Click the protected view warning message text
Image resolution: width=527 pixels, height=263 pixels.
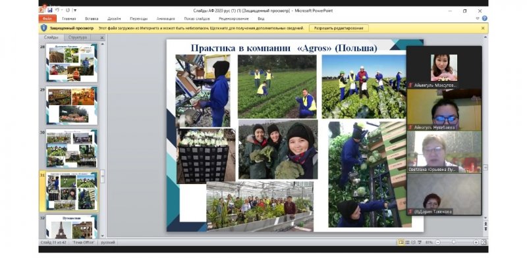coord(202,28)
